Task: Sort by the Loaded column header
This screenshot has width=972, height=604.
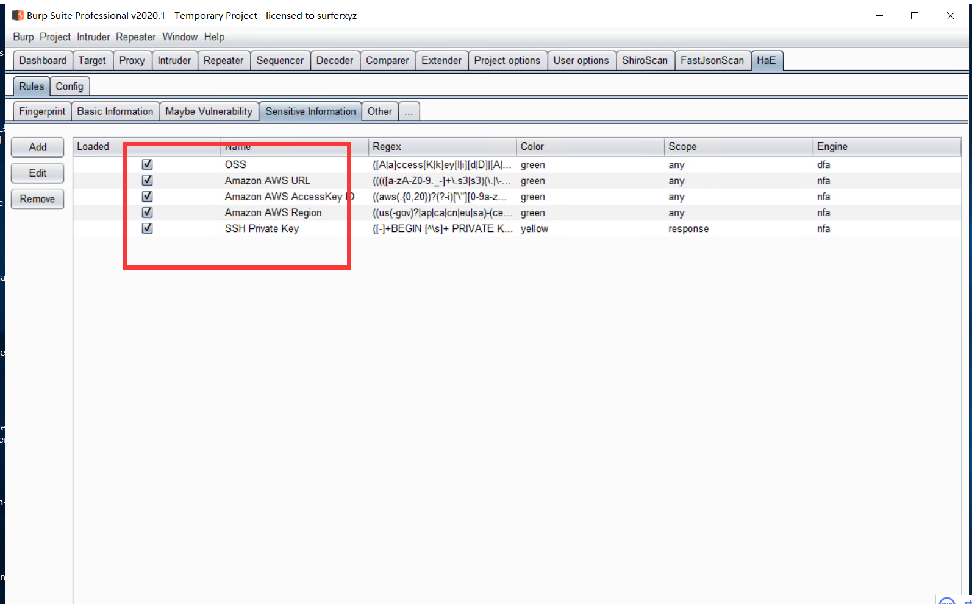Action: (x=147, y=147)
